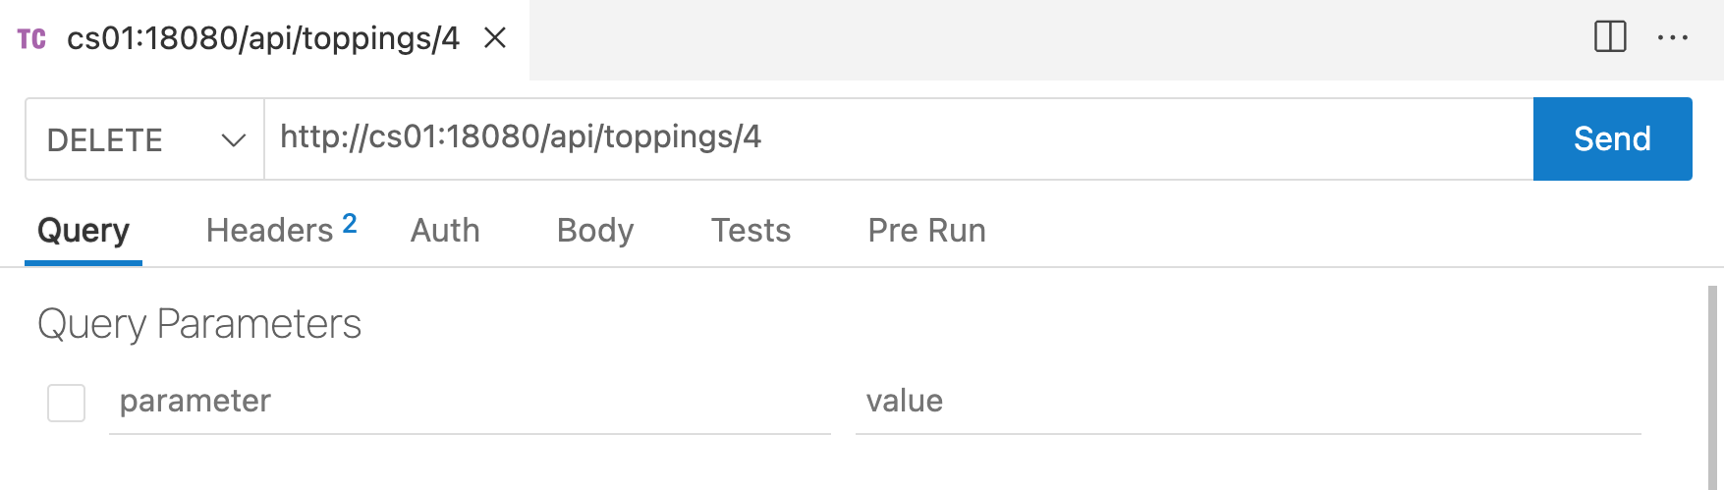
Task: Focus the parameter value field
Action: (1248, 402)
